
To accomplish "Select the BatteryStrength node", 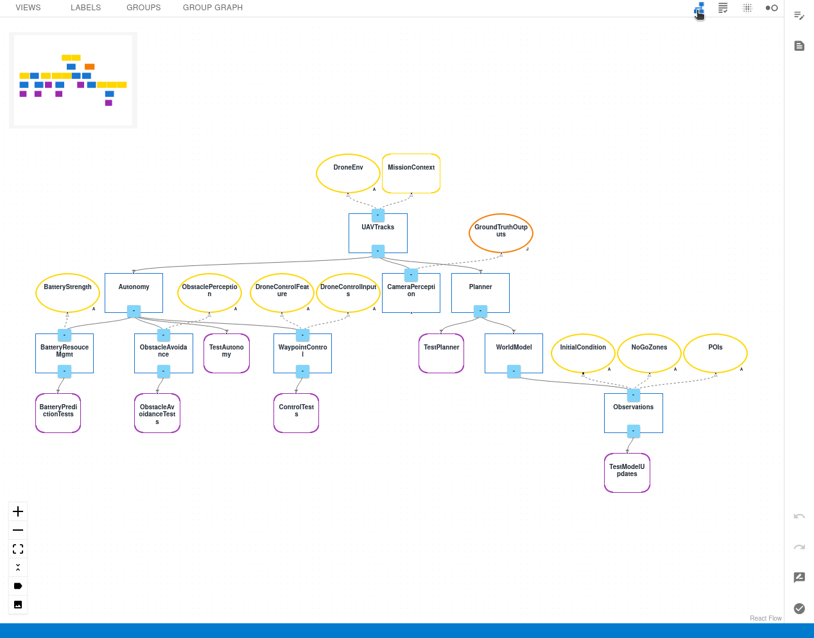I will pos(67,293).
